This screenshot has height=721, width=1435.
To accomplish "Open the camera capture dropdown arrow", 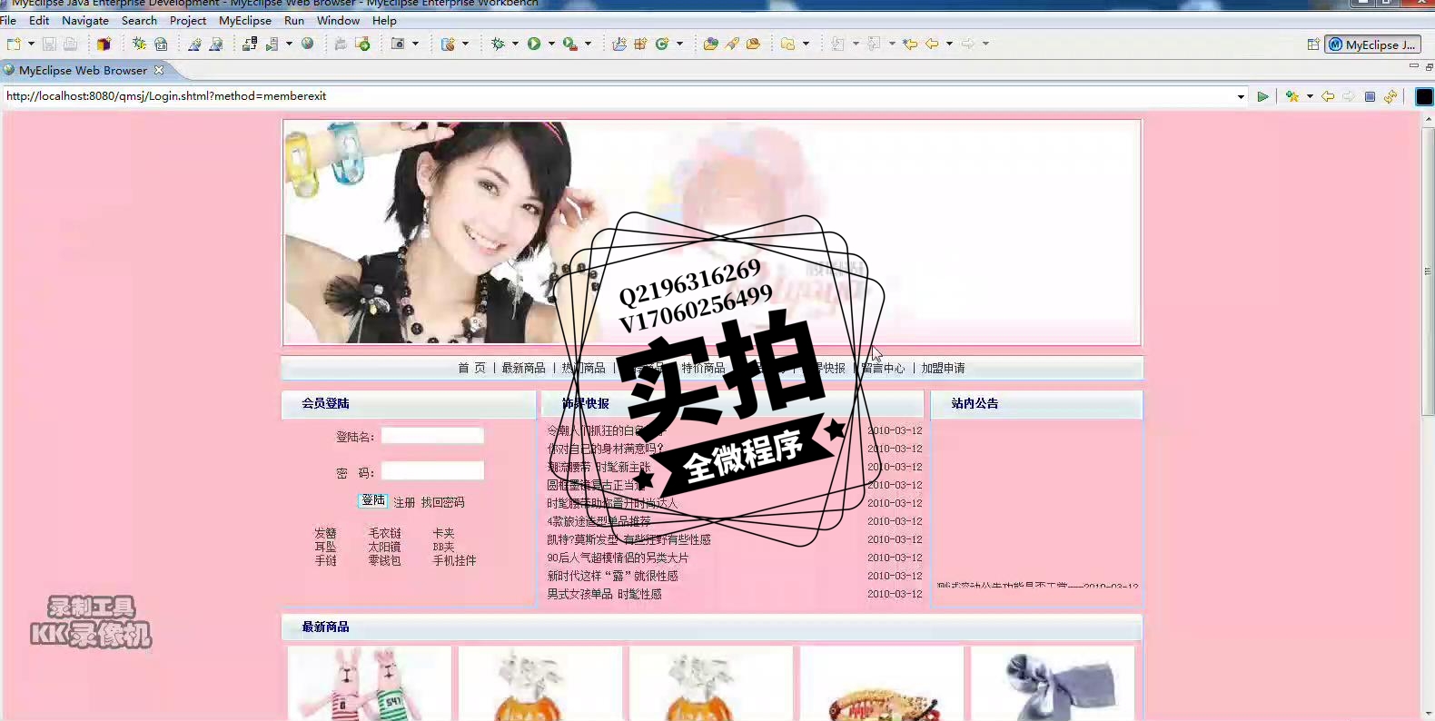I will click(416, 44).
